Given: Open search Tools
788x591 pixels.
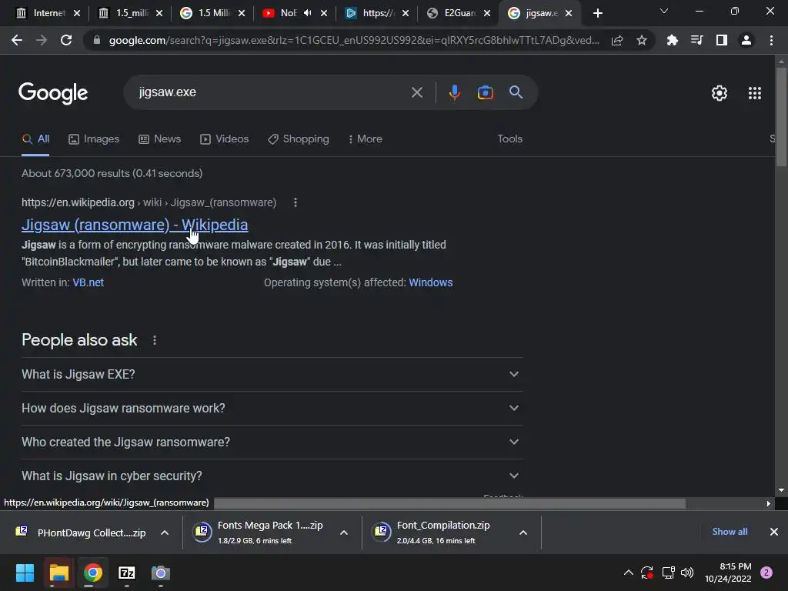Looking at the screenshot, I should point(509,139).
